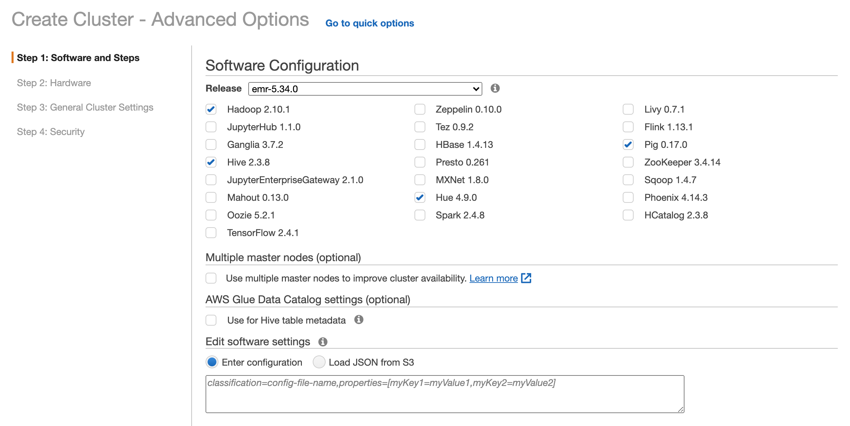850x426 pixels.
Task: Navigate to Step 4: Security
Action: pyautogui.click(x=51, y=132)
